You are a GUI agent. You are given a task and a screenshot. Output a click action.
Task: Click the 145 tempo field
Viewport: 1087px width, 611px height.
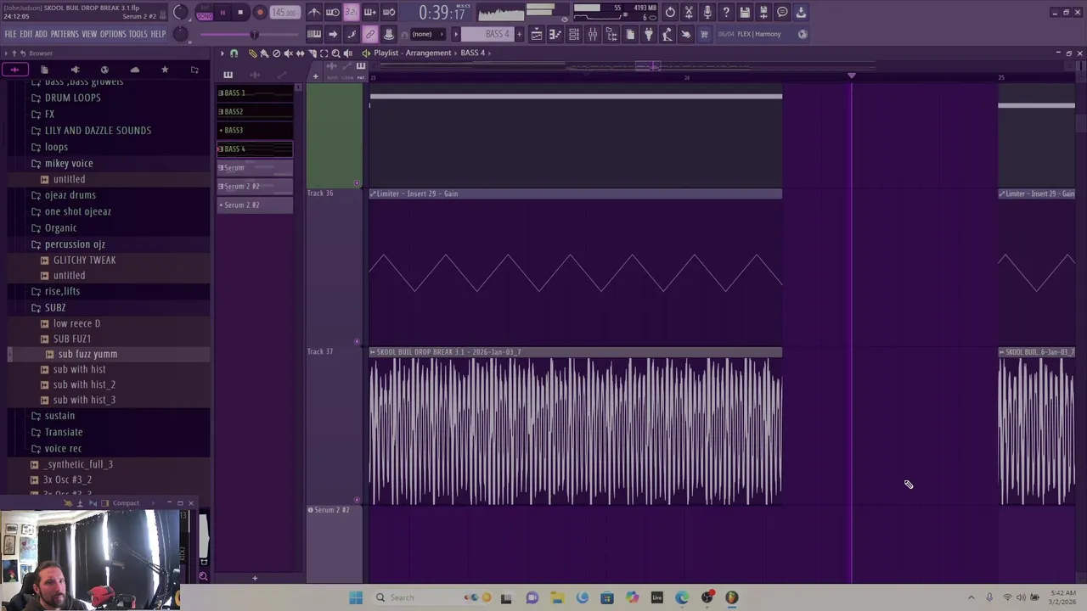[x=285, y=13]
